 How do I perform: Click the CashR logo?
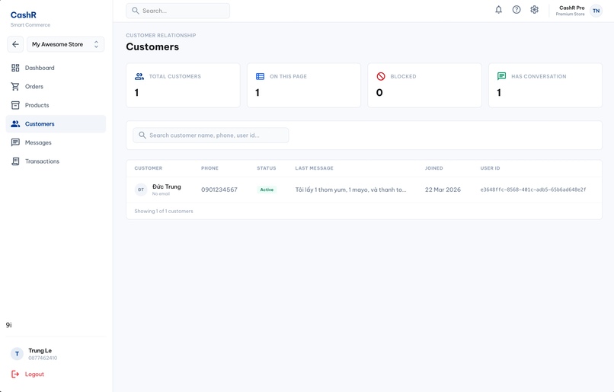24,15
